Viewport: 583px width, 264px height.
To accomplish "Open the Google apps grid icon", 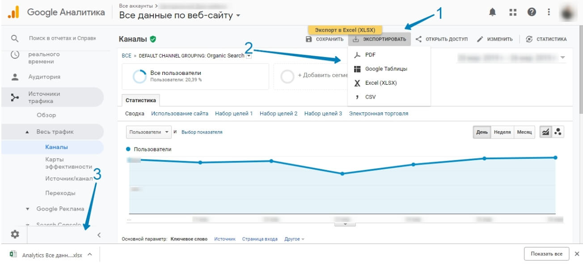I will coord(513,12).
